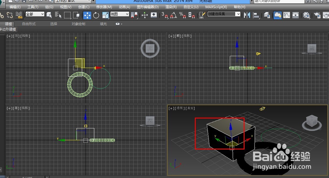329x178 pixels.
Task: Click the left viewport ViewCube
Action: point(150,121)
